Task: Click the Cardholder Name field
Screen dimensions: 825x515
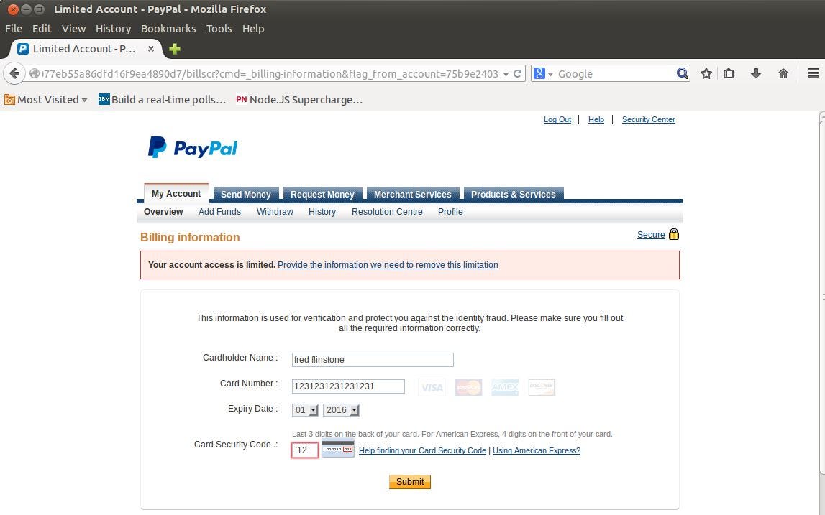Action: click(373, 359)
